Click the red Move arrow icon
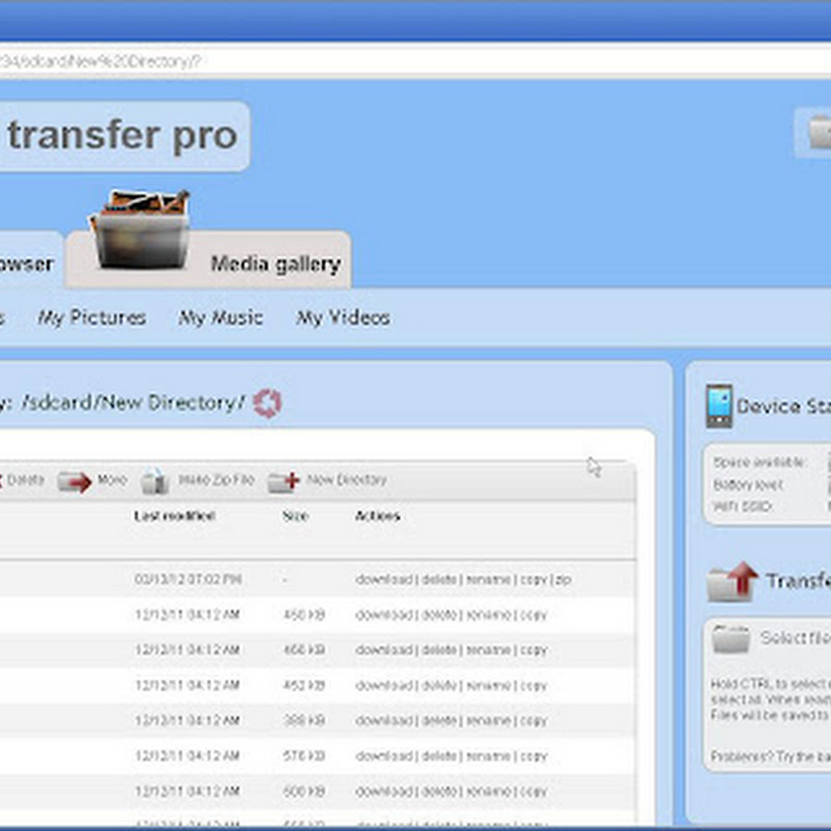831x831 pixels. (x=75, y=482)
